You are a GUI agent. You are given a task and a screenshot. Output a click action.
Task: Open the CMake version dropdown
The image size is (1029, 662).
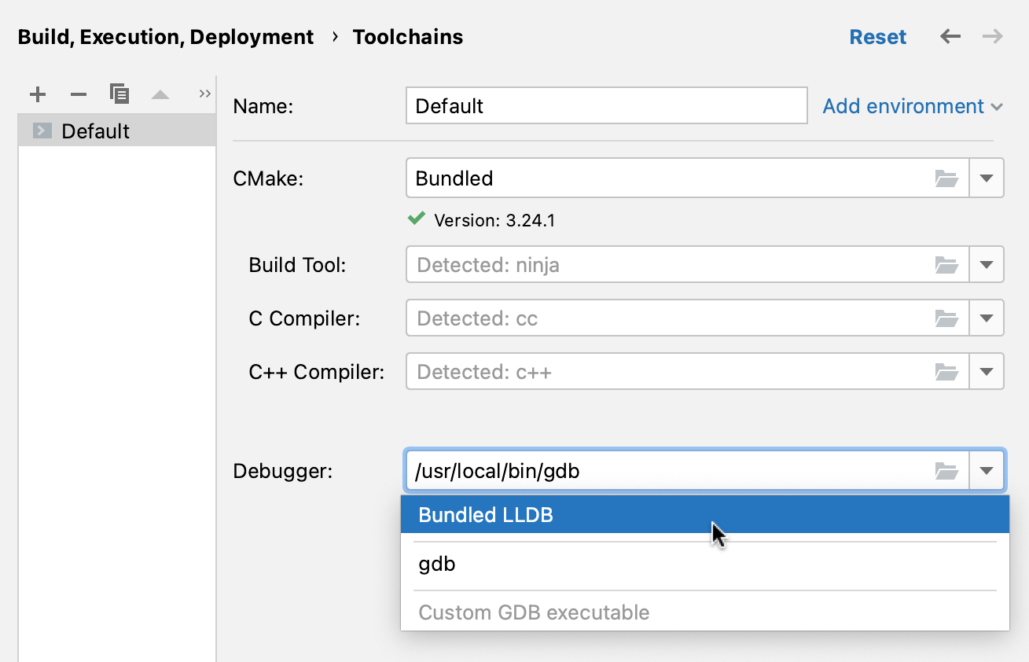(x=987, y=178)
